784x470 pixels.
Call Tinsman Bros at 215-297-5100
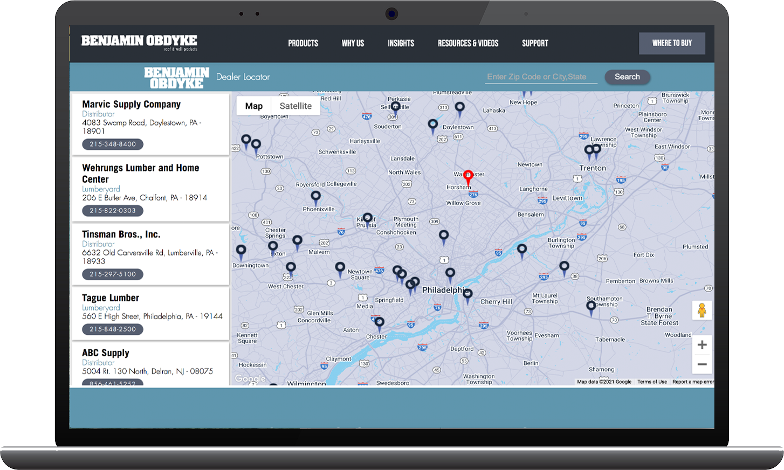(113, 274)
